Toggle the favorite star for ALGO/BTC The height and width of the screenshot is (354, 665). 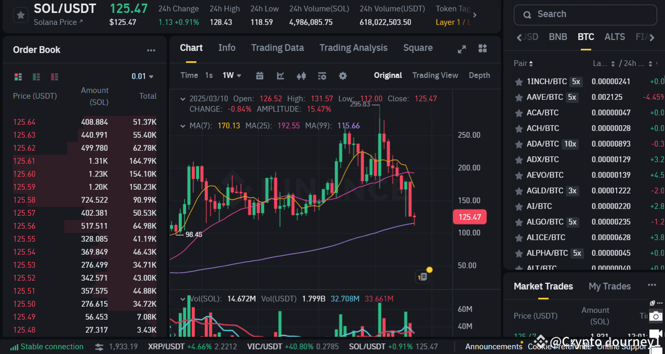click(x=518, y=222)
